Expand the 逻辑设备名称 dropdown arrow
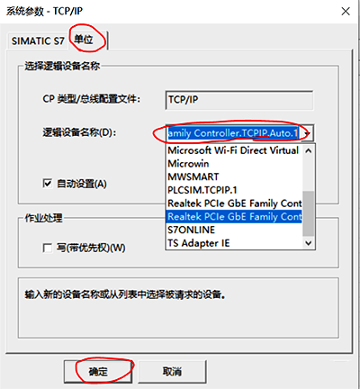Screen dimensions: 360x389 pyautogui.click(x=307, y=133)
